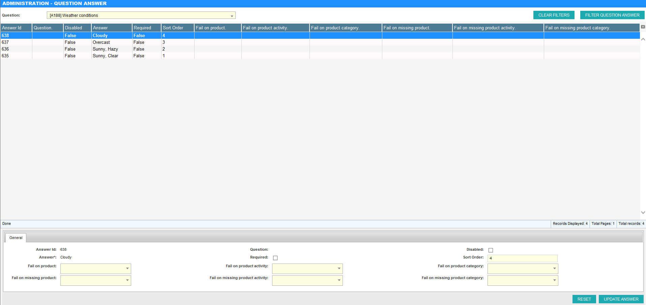The height and width of the screenshot is (305, 646).
Task: Open Fail on missing product category dropdown
Action: tap(554, 280)
